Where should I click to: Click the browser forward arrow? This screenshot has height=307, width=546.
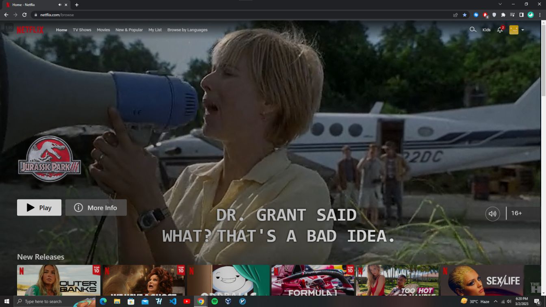[x=15, y=15]
